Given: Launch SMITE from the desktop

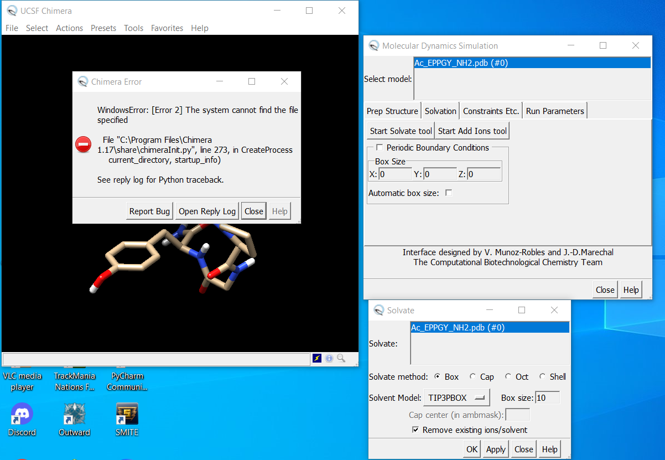Looking at the screenshot, I should [x=127, y=414].
